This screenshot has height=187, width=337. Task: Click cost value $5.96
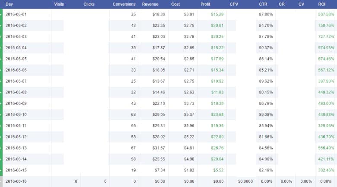pos(189,126)
